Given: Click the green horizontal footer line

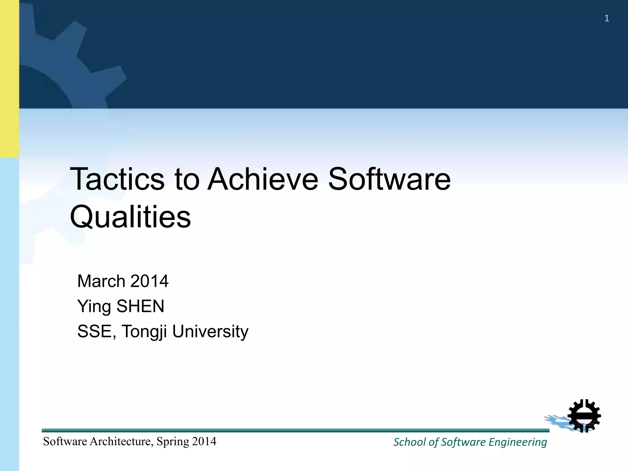Looking at the screenshot, I should (294, 431).
